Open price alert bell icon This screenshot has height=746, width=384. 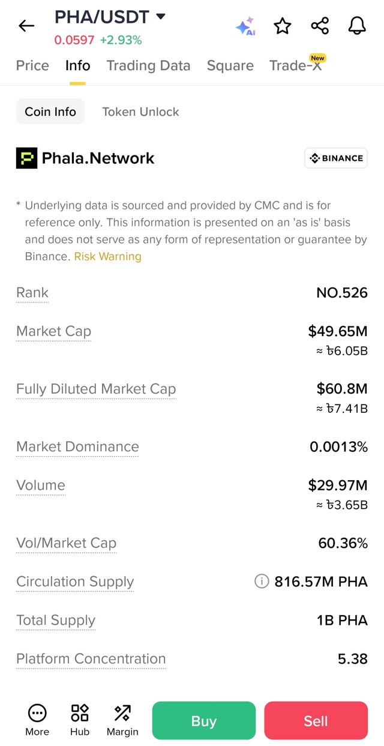[x=357, y=26]
